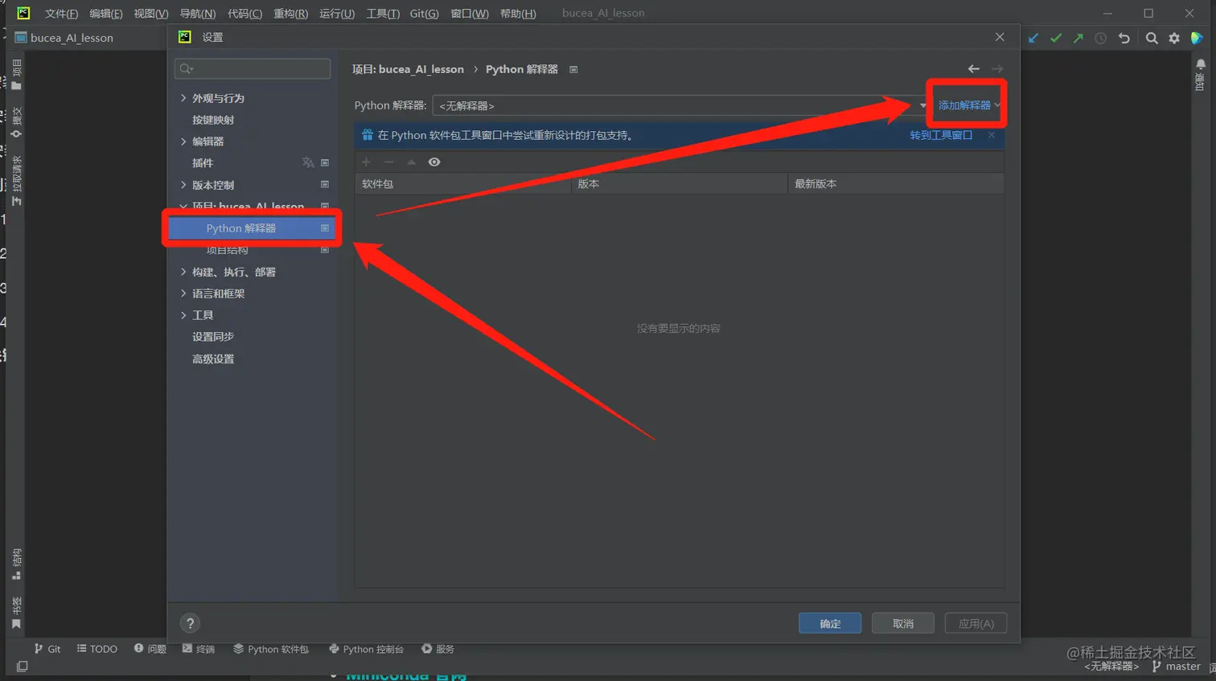
Task: Open the 添加解释器 dropdown link
Action: [x=969, y=105]
